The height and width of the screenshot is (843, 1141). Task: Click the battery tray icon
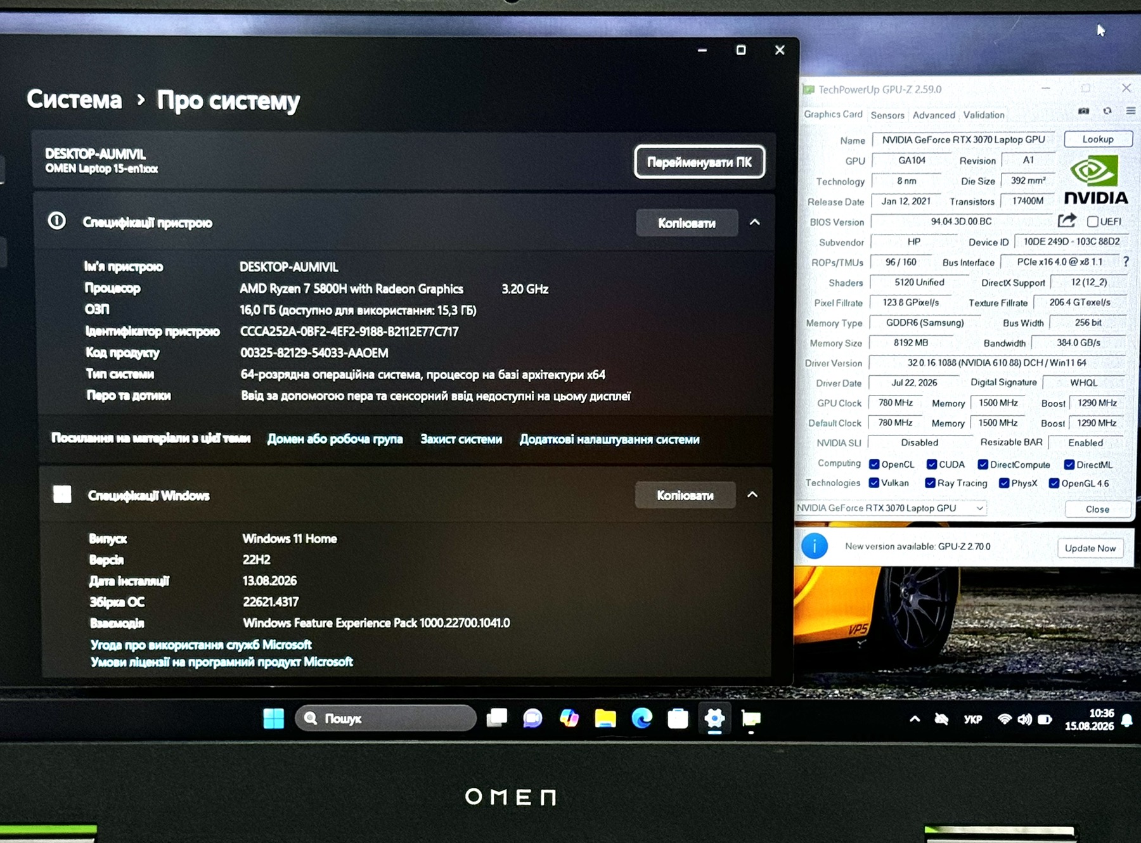click(1045, 719)
